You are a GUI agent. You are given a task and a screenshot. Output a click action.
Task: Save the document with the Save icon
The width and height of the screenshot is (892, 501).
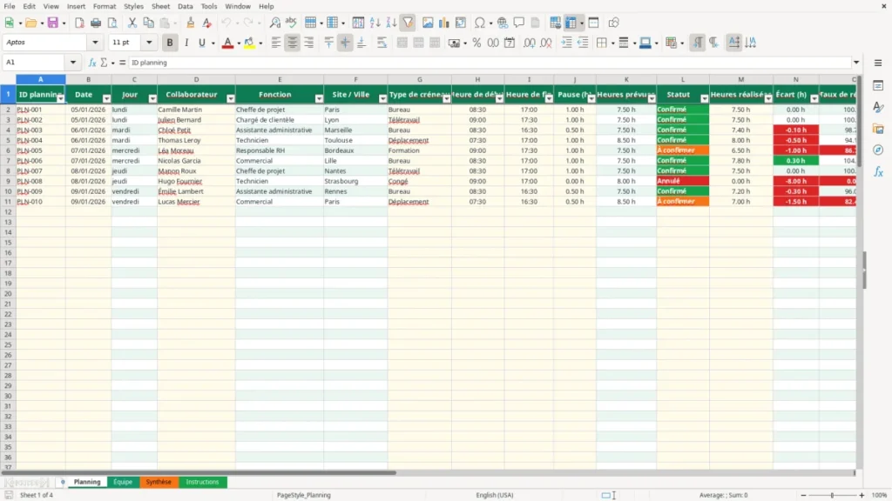pos(53,23)
